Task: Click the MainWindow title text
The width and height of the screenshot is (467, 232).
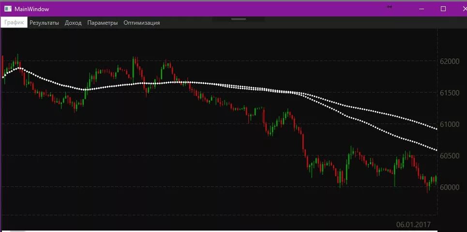Action: 31,9
